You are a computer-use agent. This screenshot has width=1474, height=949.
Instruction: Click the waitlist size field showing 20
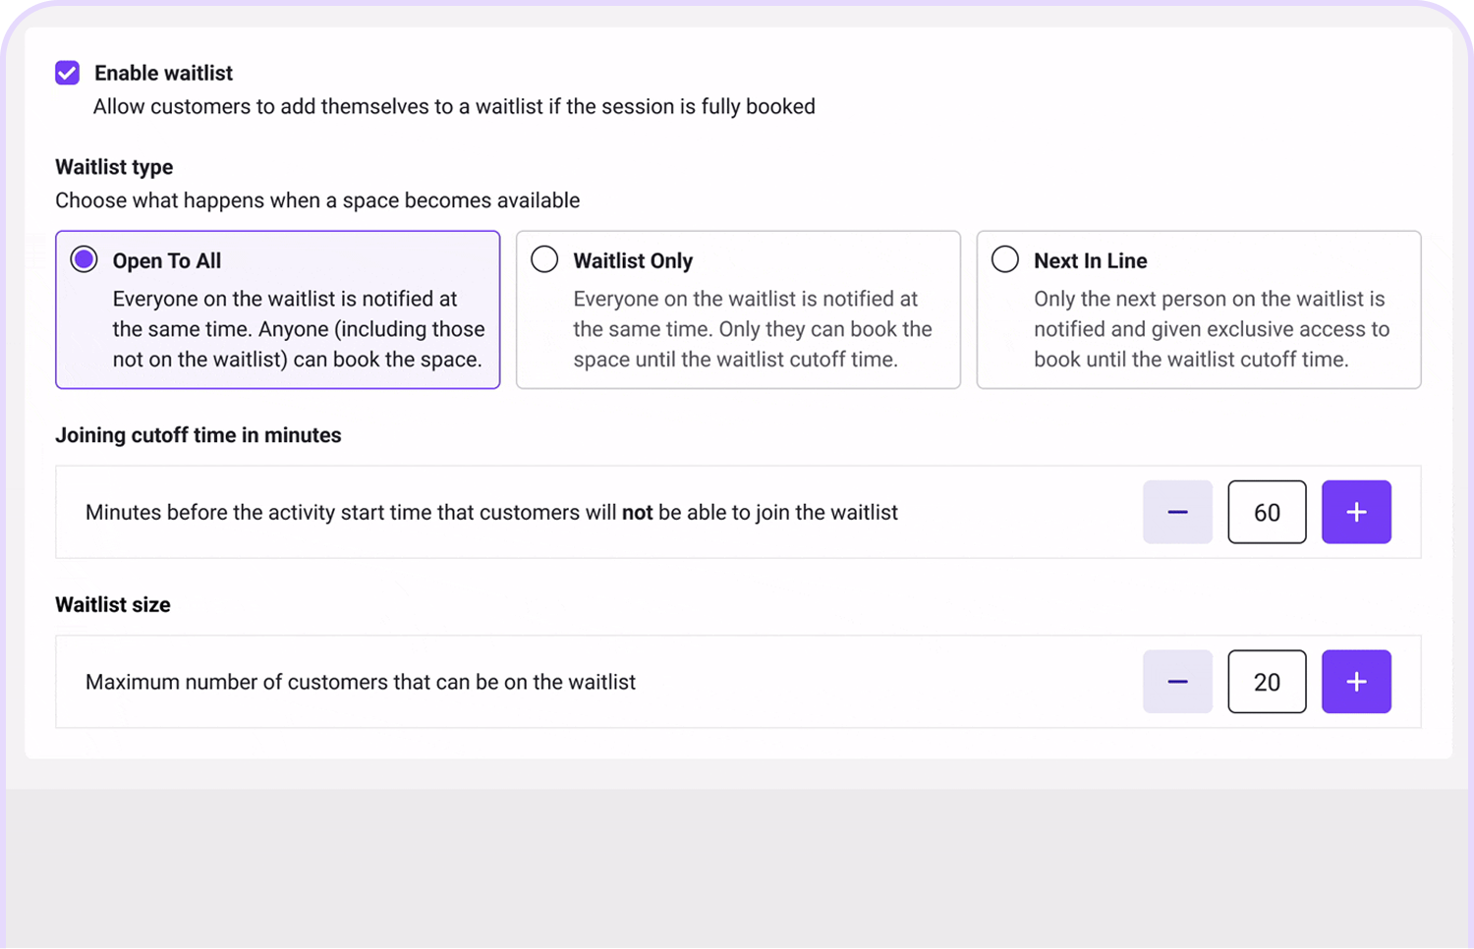[x=1267, y=682]
